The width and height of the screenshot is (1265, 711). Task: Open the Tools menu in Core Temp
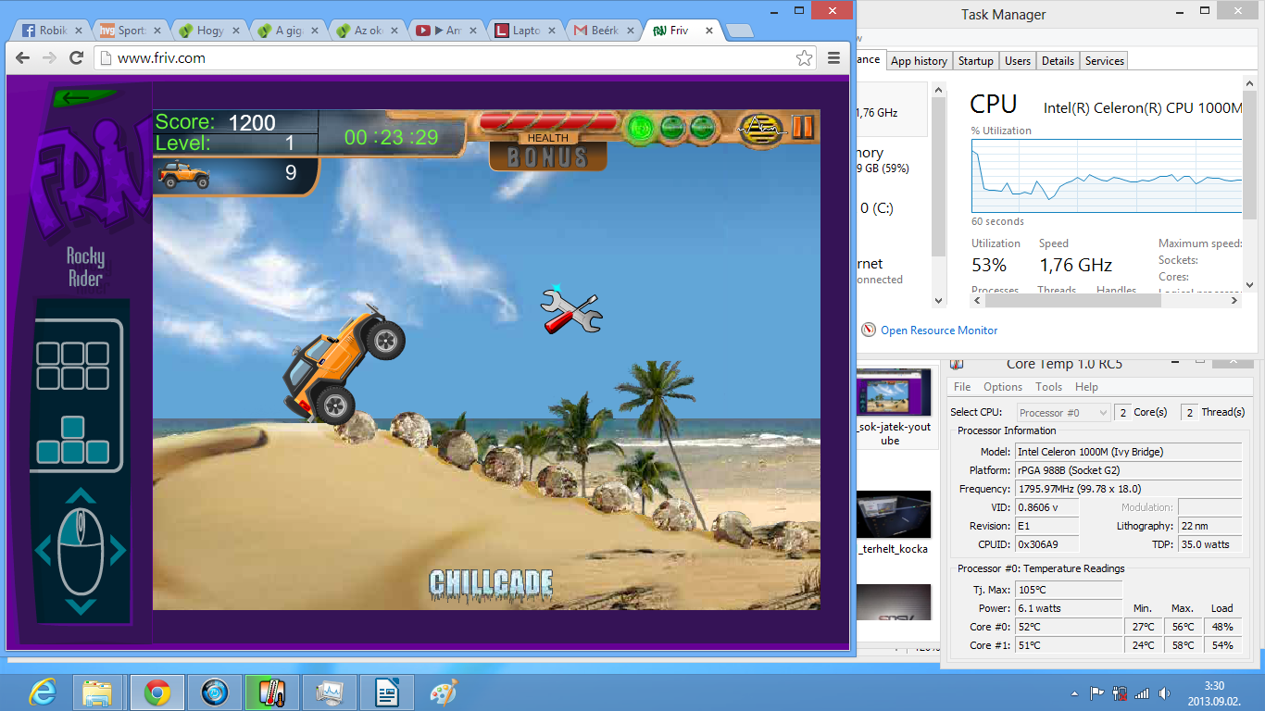click(1049, 387)
